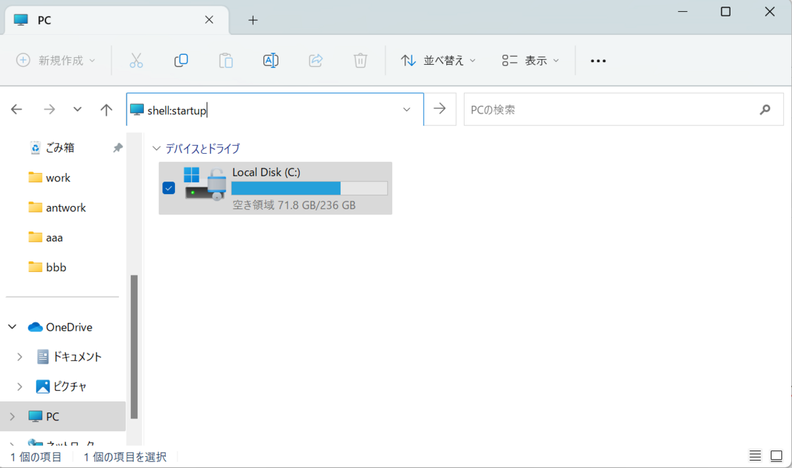Image resolution: width=792 pixels, height=468 pixels.
Task: Click the Local Disk (C:) drive icon
Action: pyautogui.click(x=205, y=184)
